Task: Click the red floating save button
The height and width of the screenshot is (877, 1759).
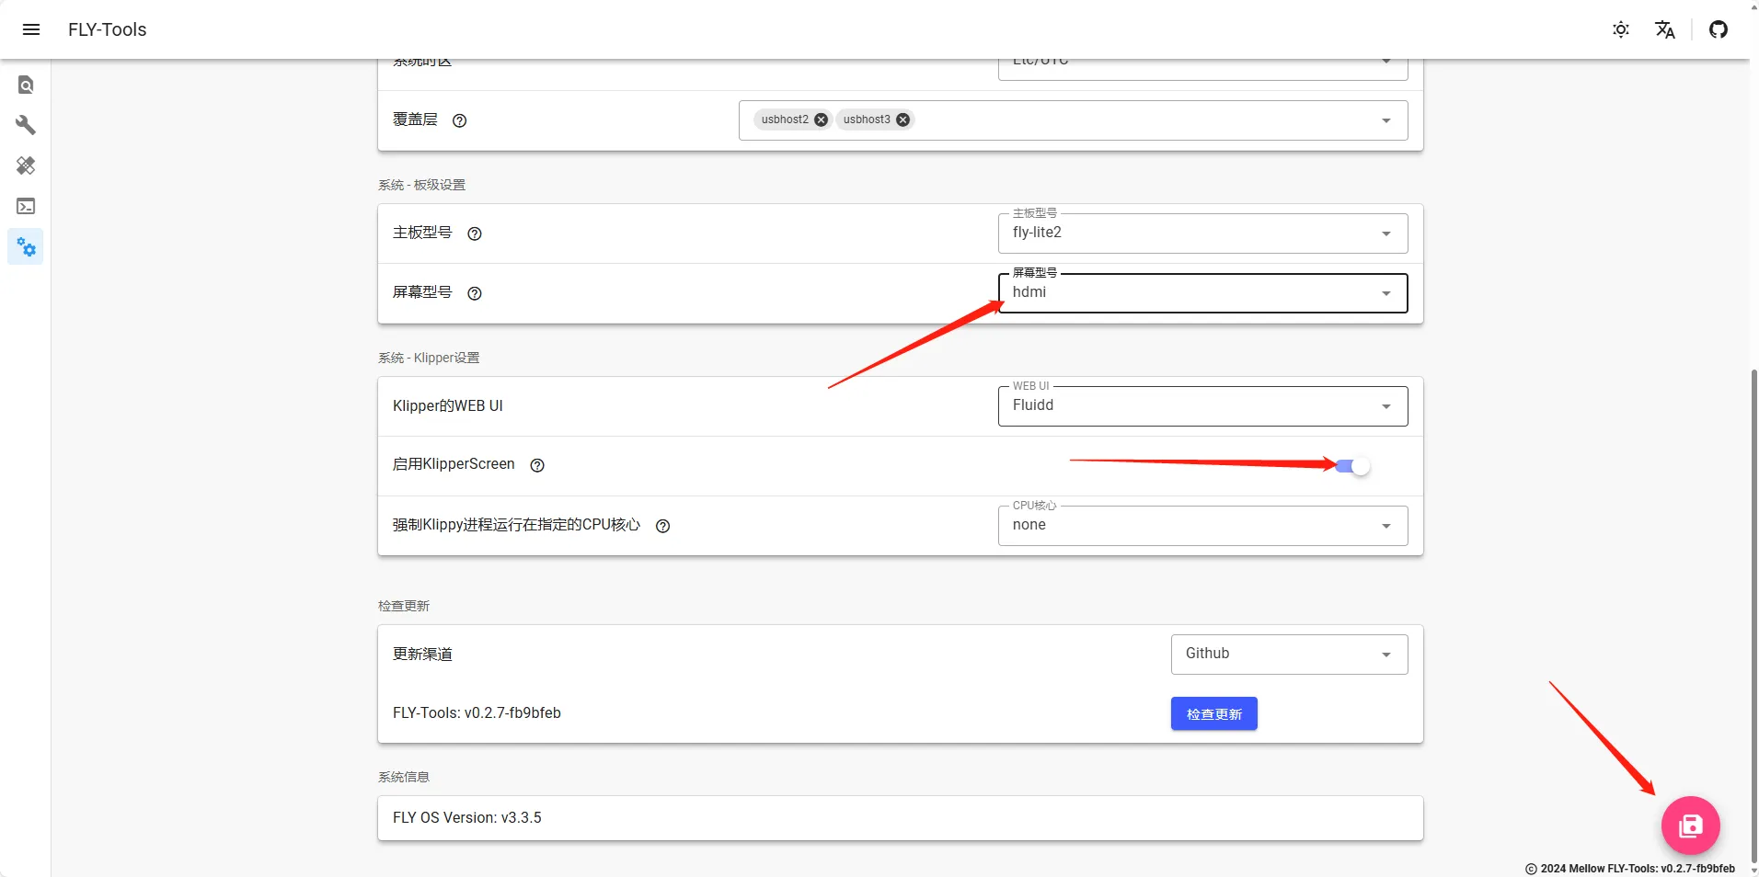Action: [x=1690, y=826]
